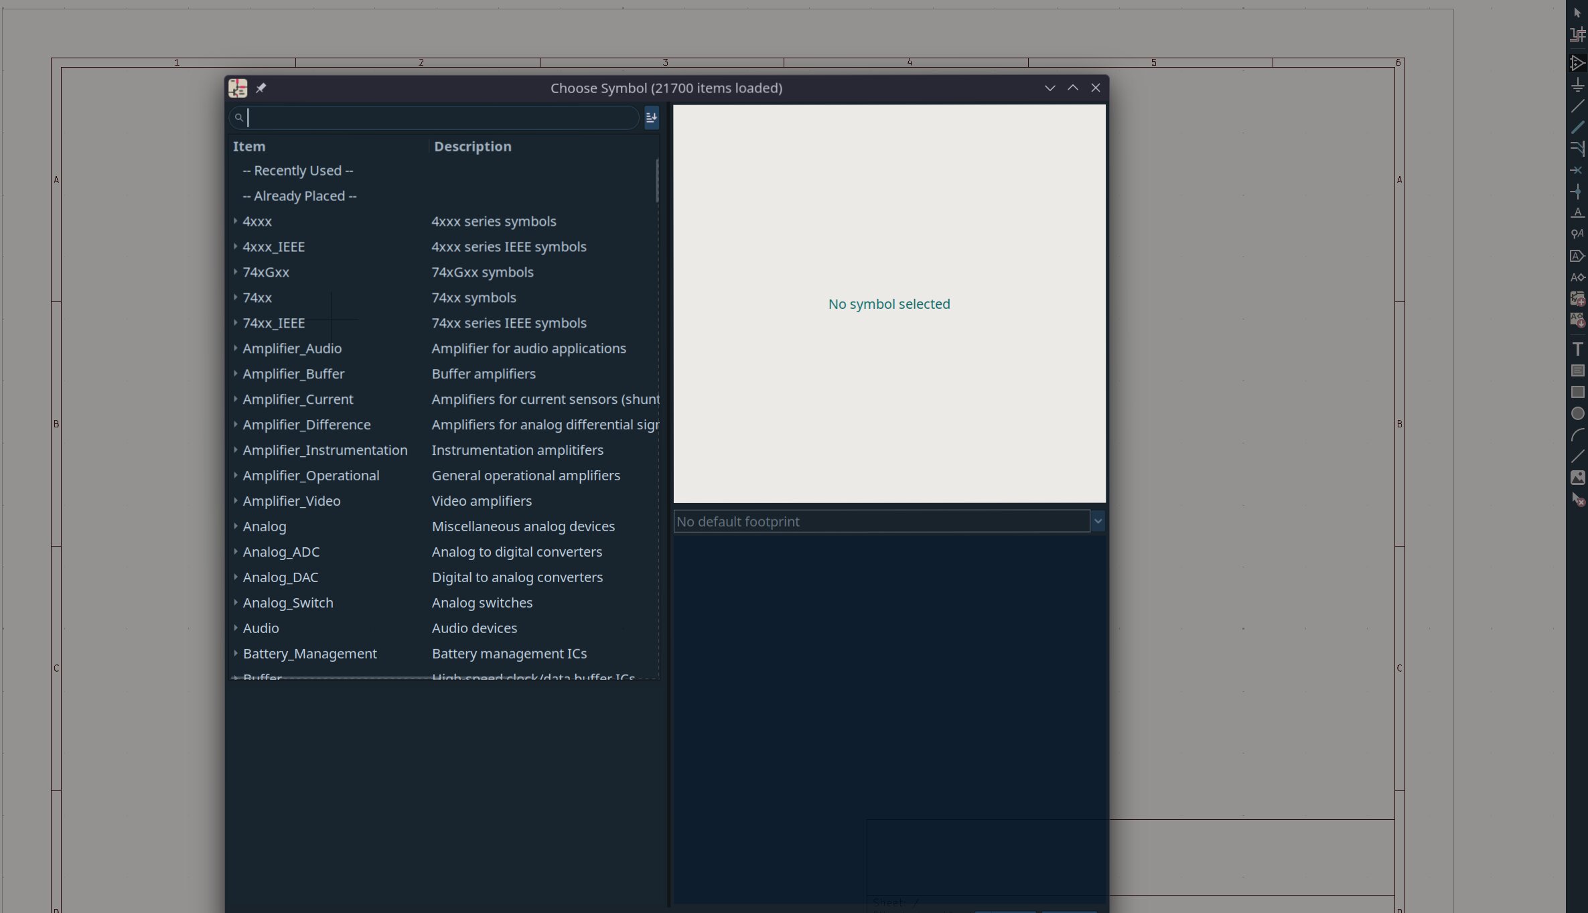Click the symbol search input field

[434, 118]
